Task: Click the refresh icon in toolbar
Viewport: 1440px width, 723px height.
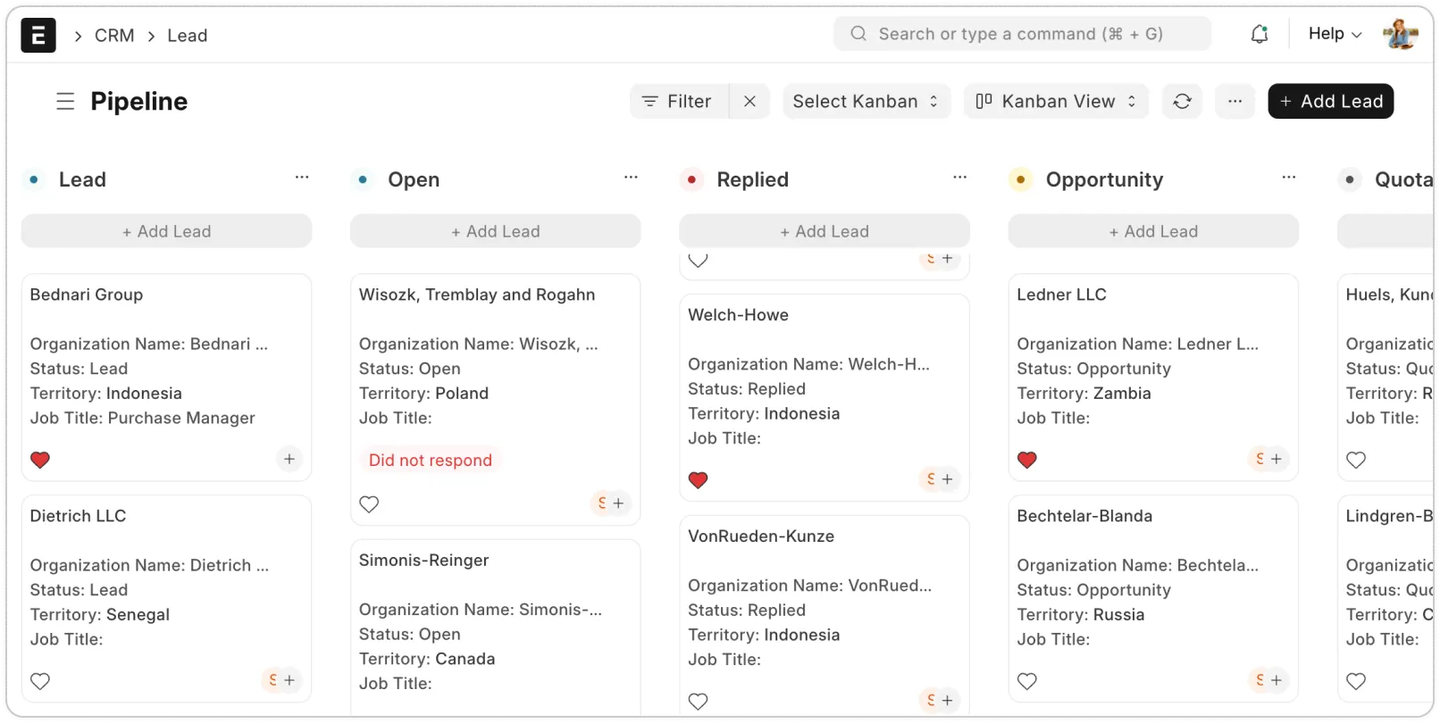Action: pos(1182,102)
